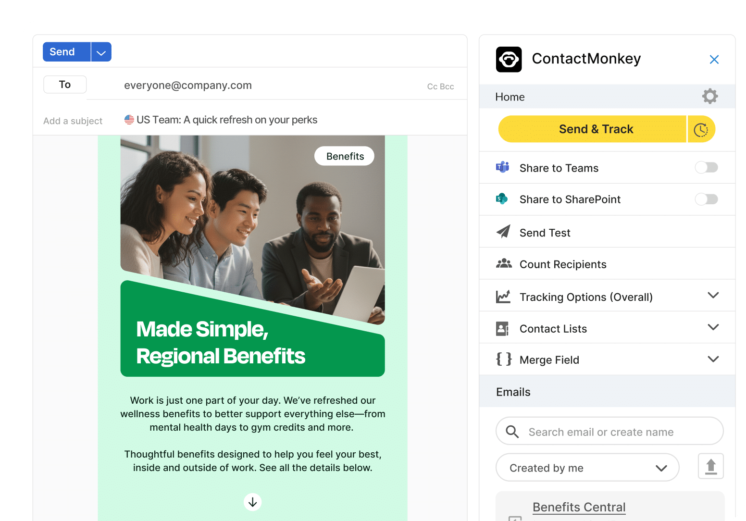Click the Microsoft Teams icon
746x521 pixels.
click(503, 167)
